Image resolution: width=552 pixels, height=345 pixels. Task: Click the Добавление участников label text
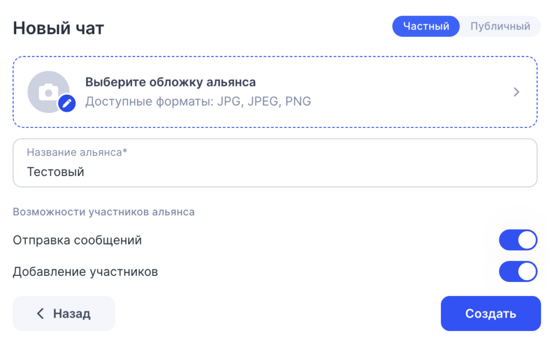[x=85, y=272]
